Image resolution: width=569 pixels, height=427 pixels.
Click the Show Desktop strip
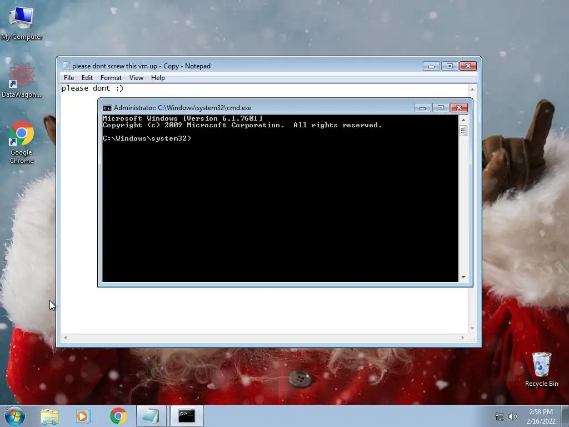coord(565,416)
